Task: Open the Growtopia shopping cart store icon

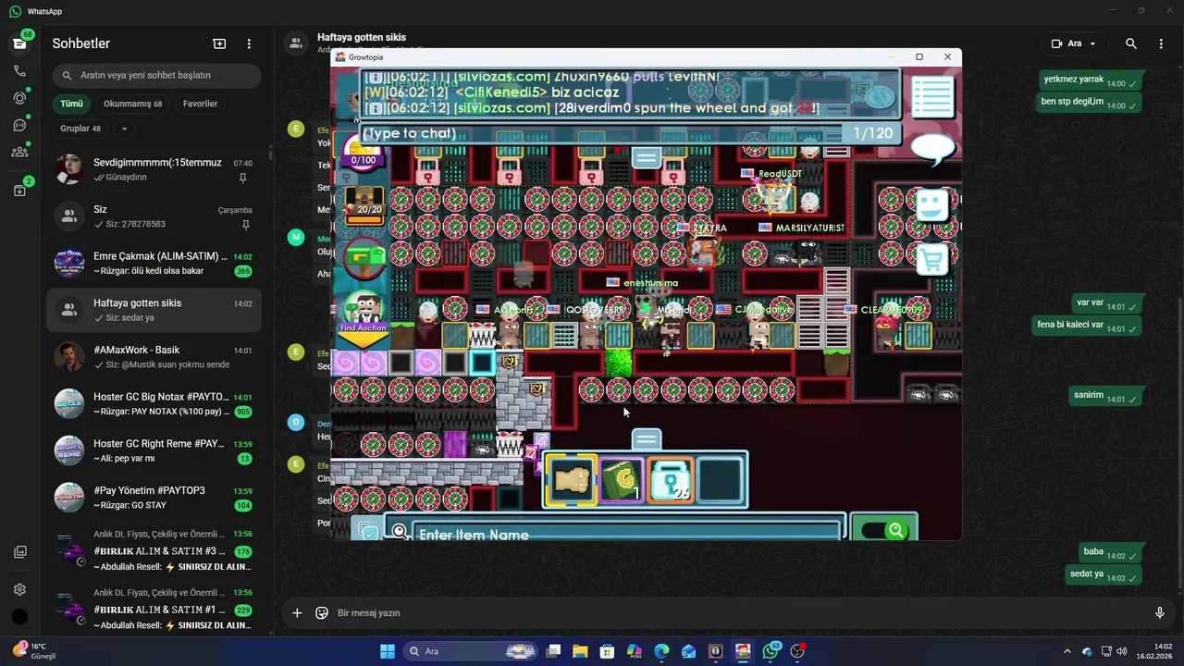Action: pyautogui.click(x=931, y=261)
